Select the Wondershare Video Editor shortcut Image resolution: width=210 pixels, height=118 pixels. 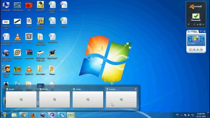pyautogui.click(x=6, y=55)
